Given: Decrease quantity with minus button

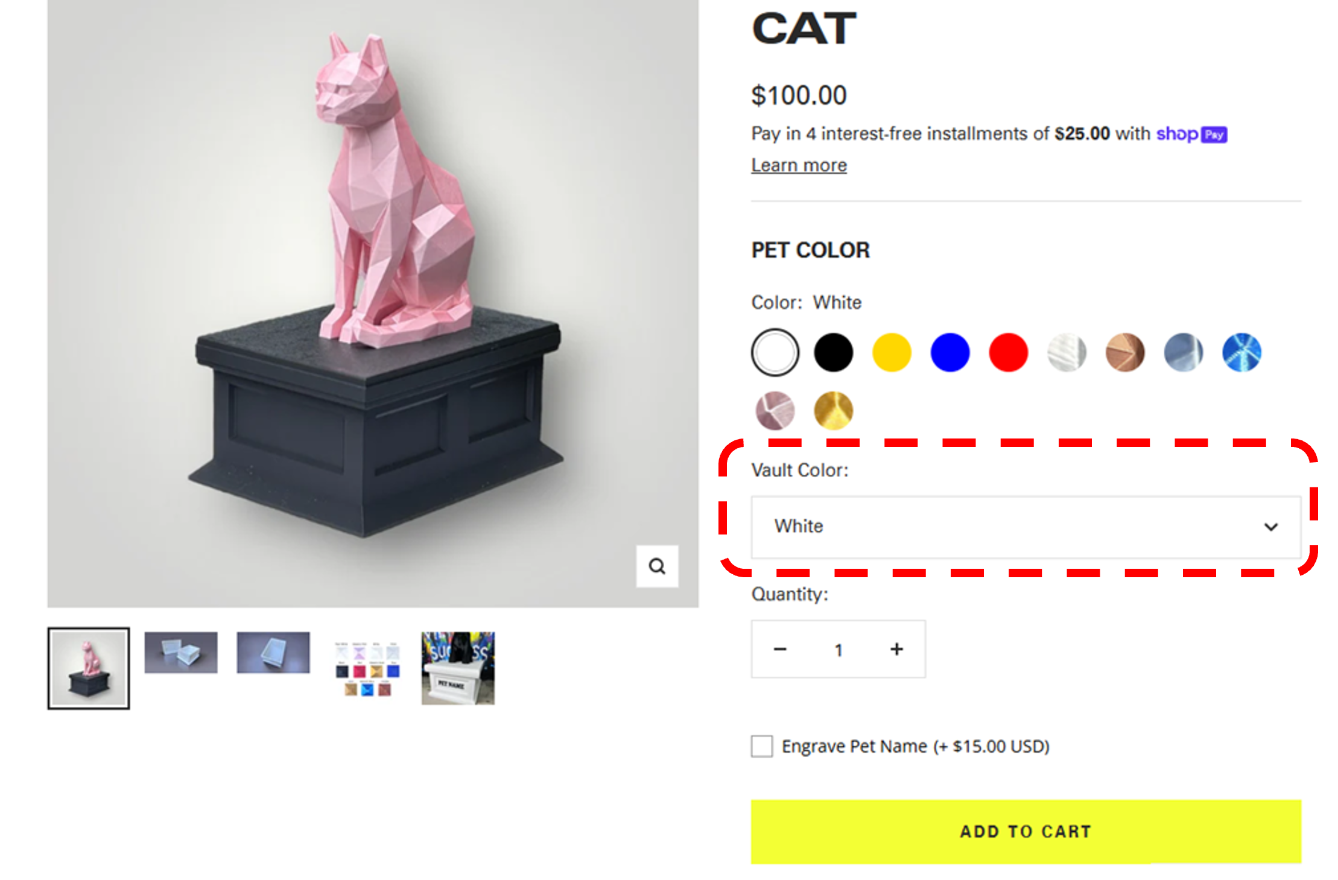Looking at the screenshot, I should (780, 649).
